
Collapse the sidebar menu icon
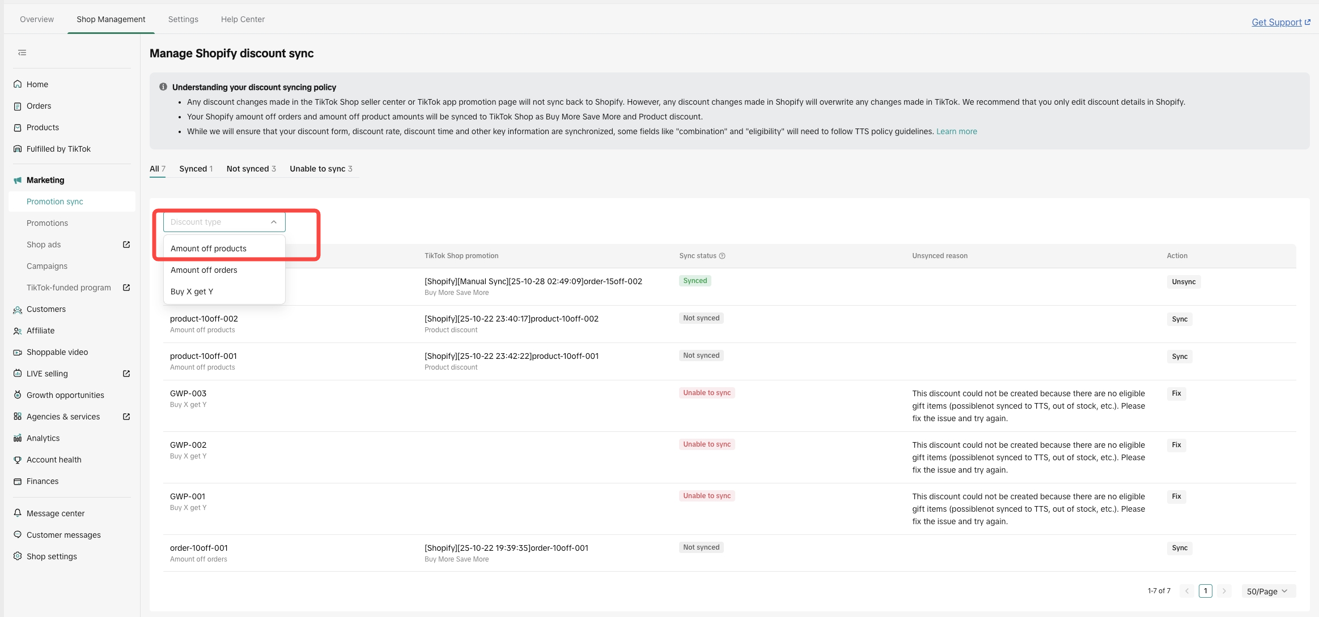[x=22, y=53]
